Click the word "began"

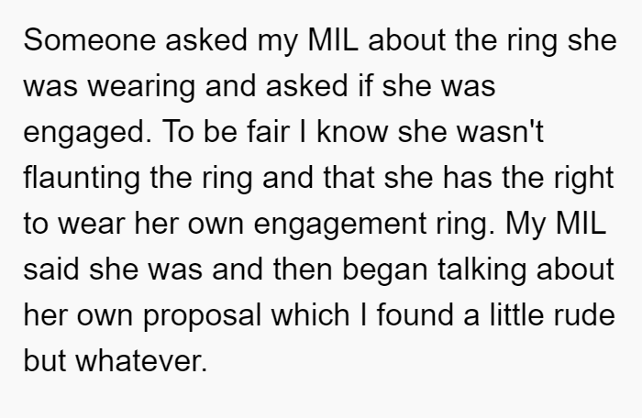pos(385,269)
